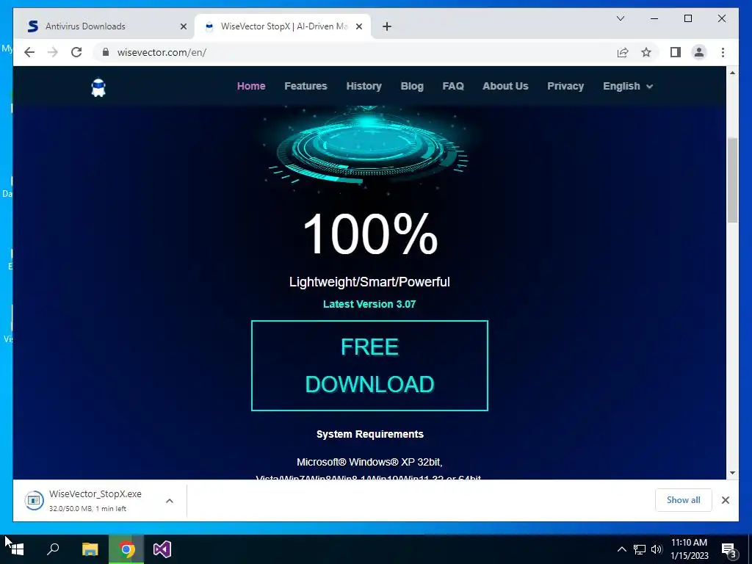Open the notification center icon
This screenshot has width=752, height=564.
point(729,549)
